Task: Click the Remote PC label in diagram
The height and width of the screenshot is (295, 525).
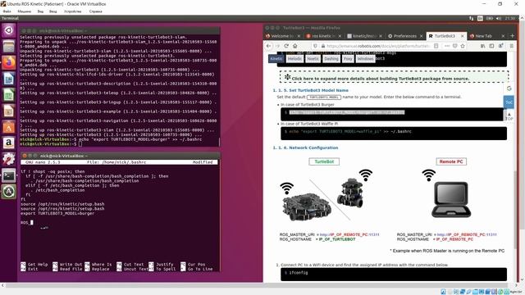Action: click(451, 161)
